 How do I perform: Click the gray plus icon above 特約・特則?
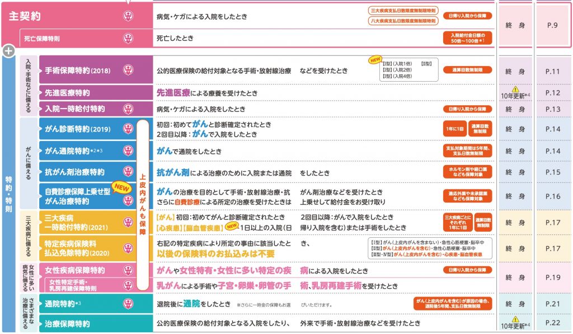(x=8, y=51)
